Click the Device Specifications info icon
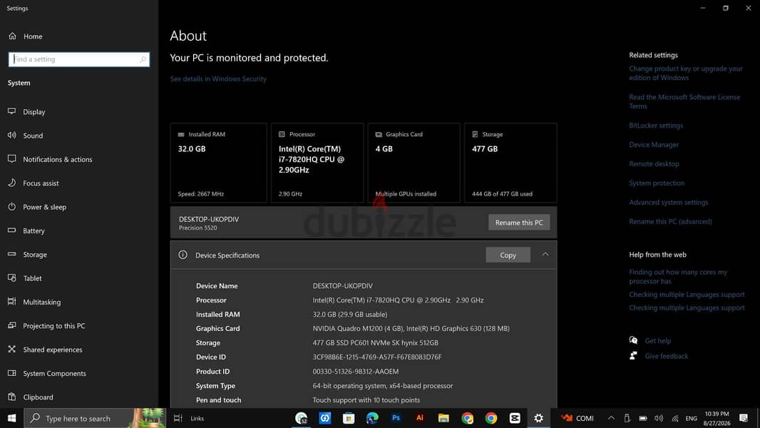760x428 pixels. (183, 255)
